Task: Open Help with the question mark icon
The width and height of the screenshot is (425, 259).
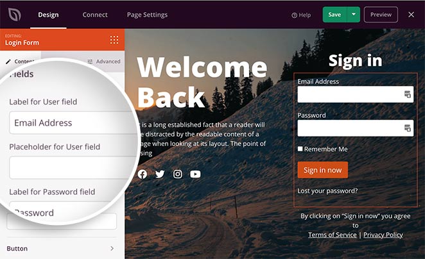Action: tap(301, 15)
